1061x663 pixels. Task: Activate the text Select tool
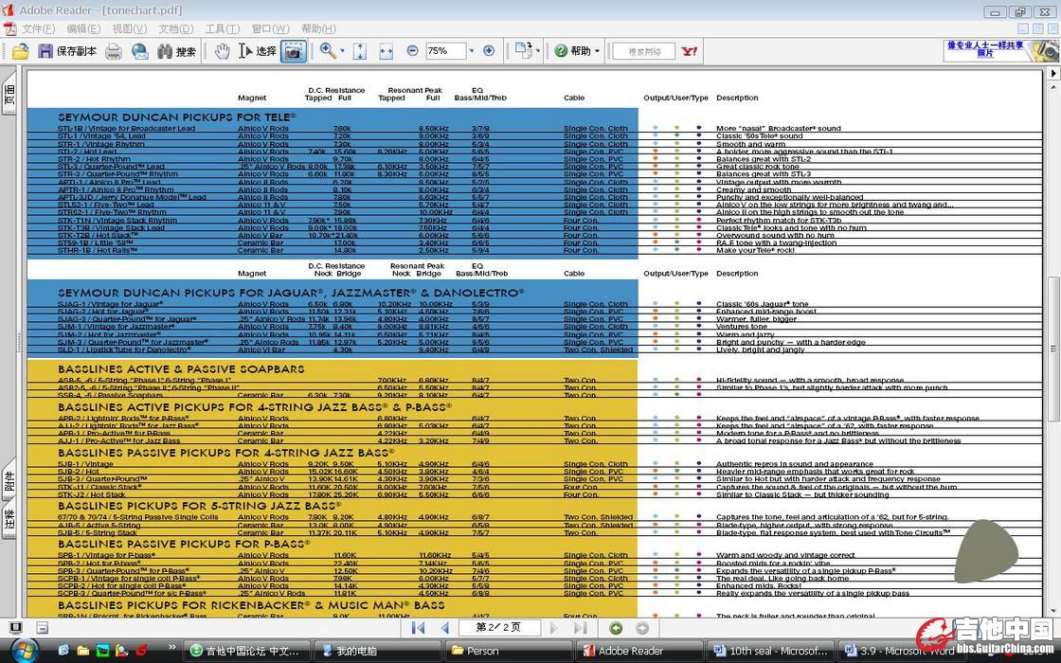tap(245, 51)
